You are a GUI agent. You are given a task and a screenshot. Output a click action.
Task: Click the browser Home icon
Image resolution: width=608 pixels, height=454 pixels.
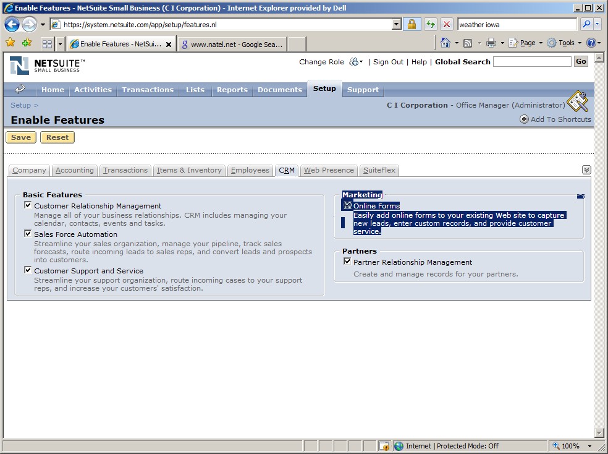pos(445,43)
